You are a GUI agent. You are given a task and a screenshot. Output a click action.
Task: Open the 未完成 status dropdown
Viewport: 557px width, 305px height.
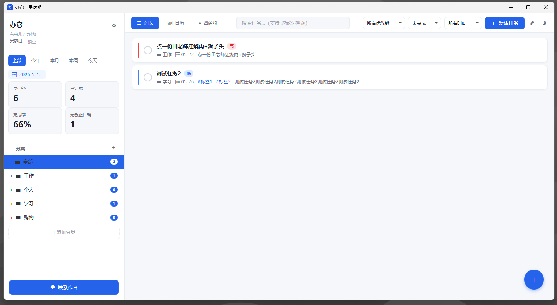pyautogui.click(x=425, y=23)
